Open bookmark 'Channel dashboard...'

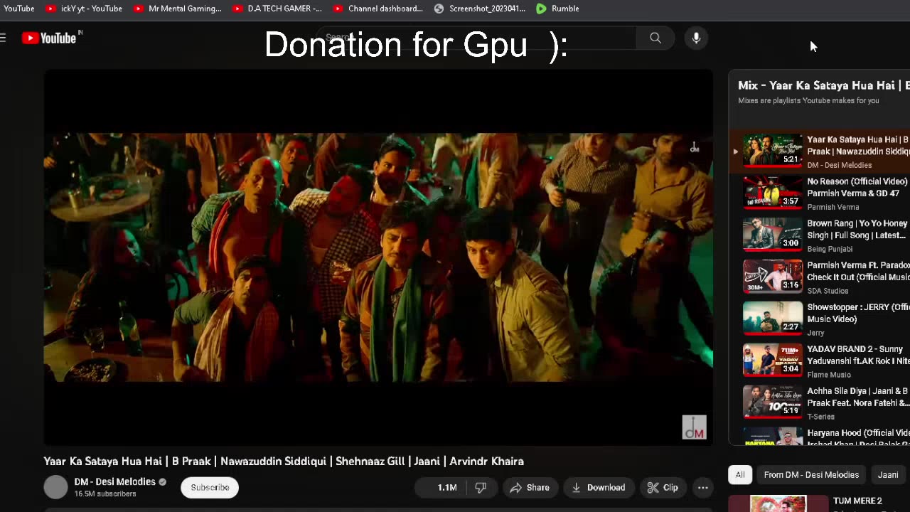[378, 9]
